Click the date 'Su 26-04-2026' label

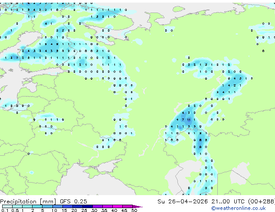point(183,202)
